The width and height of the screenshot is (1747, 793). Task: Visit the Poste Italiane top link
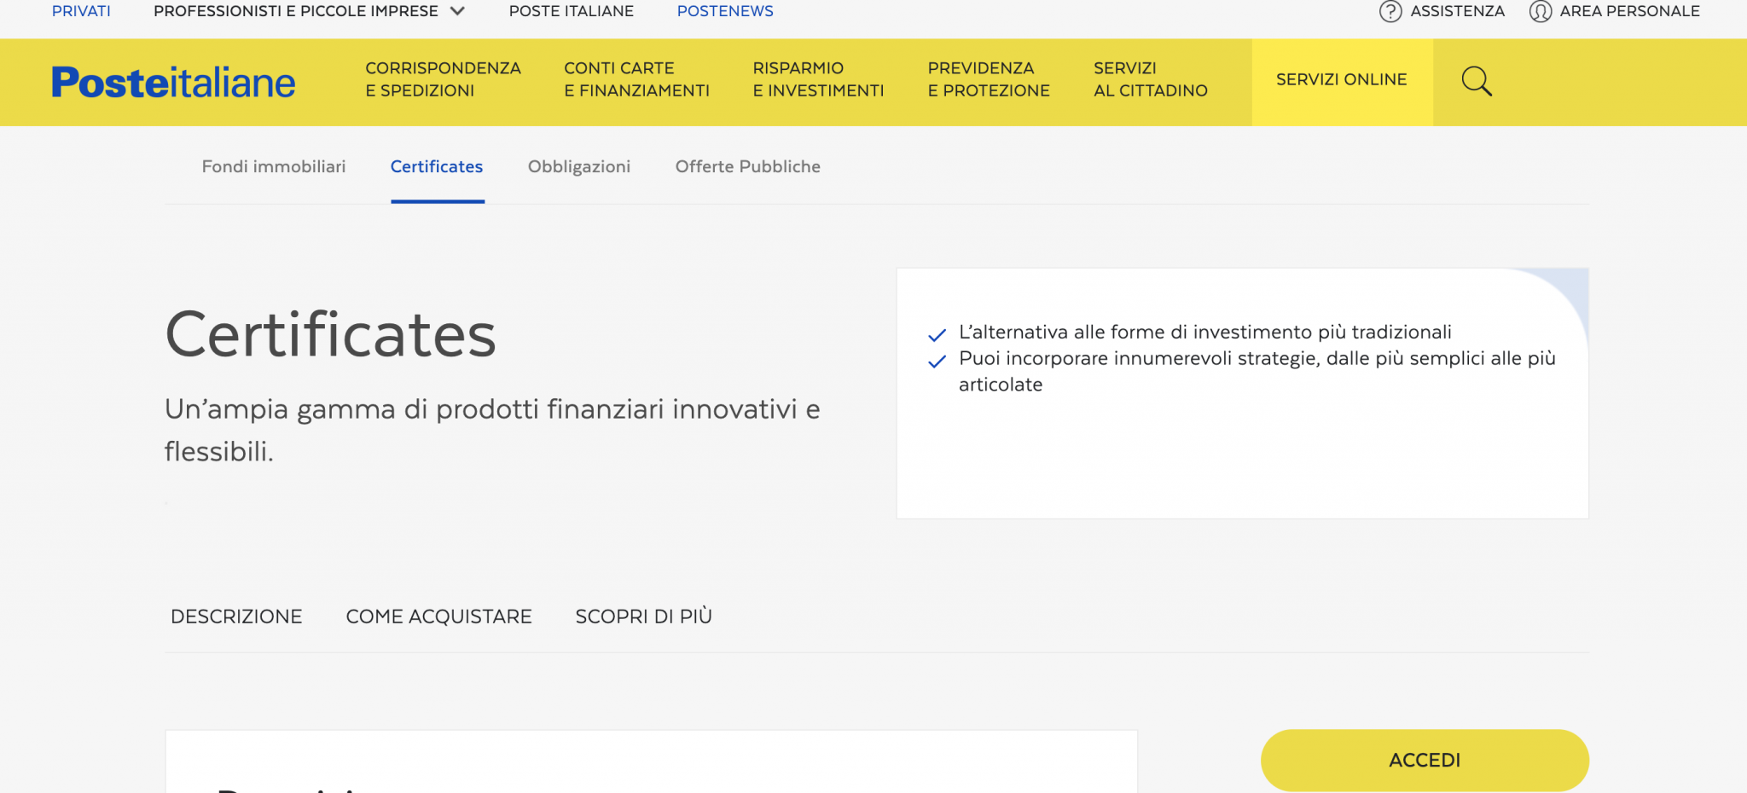pyautogui.click(x=572, y=11)
